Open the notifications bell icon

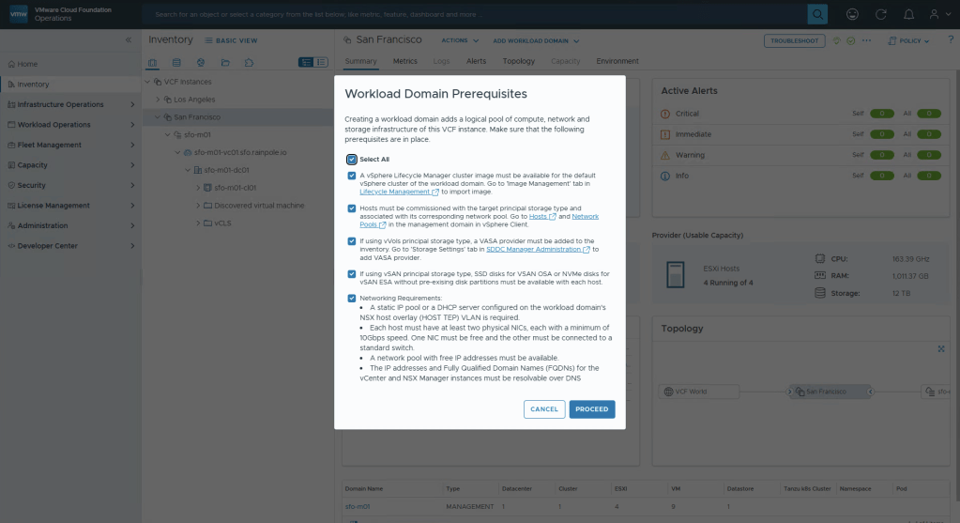(x=907, y=14)
